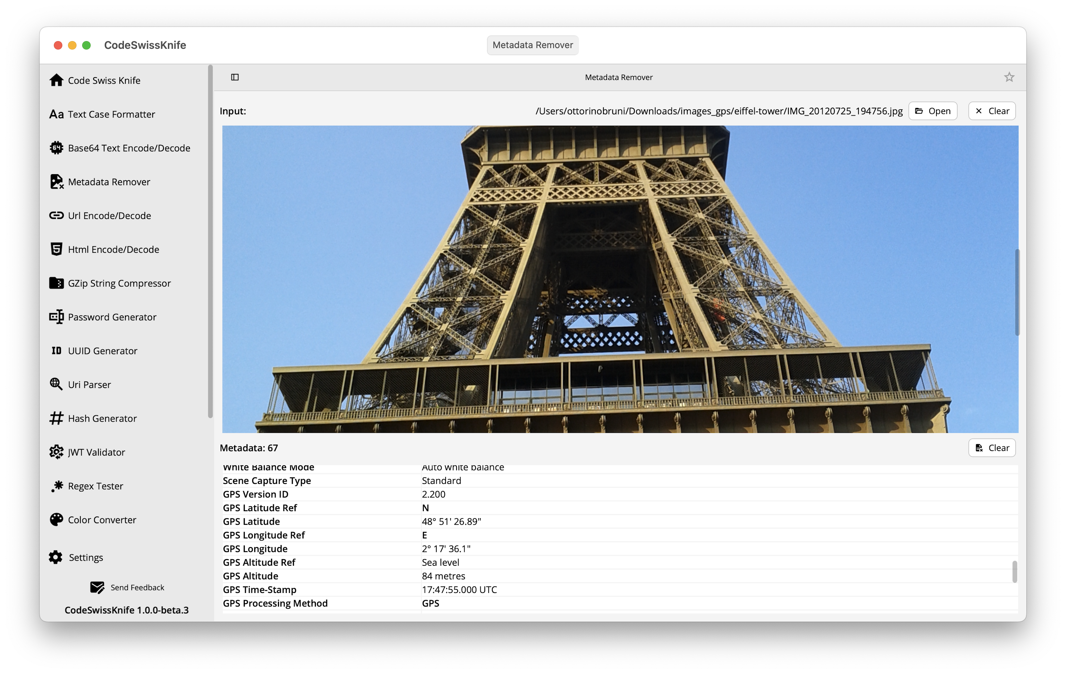Select the Password Generator icon
1066x674 pixels.
coord(56,317)
